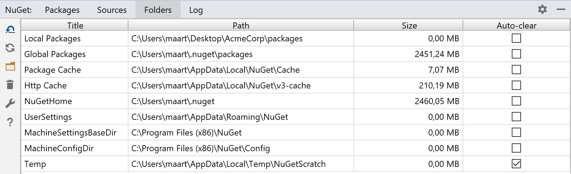Click the refresh icon in the sidebar

(x=10, y=48)
